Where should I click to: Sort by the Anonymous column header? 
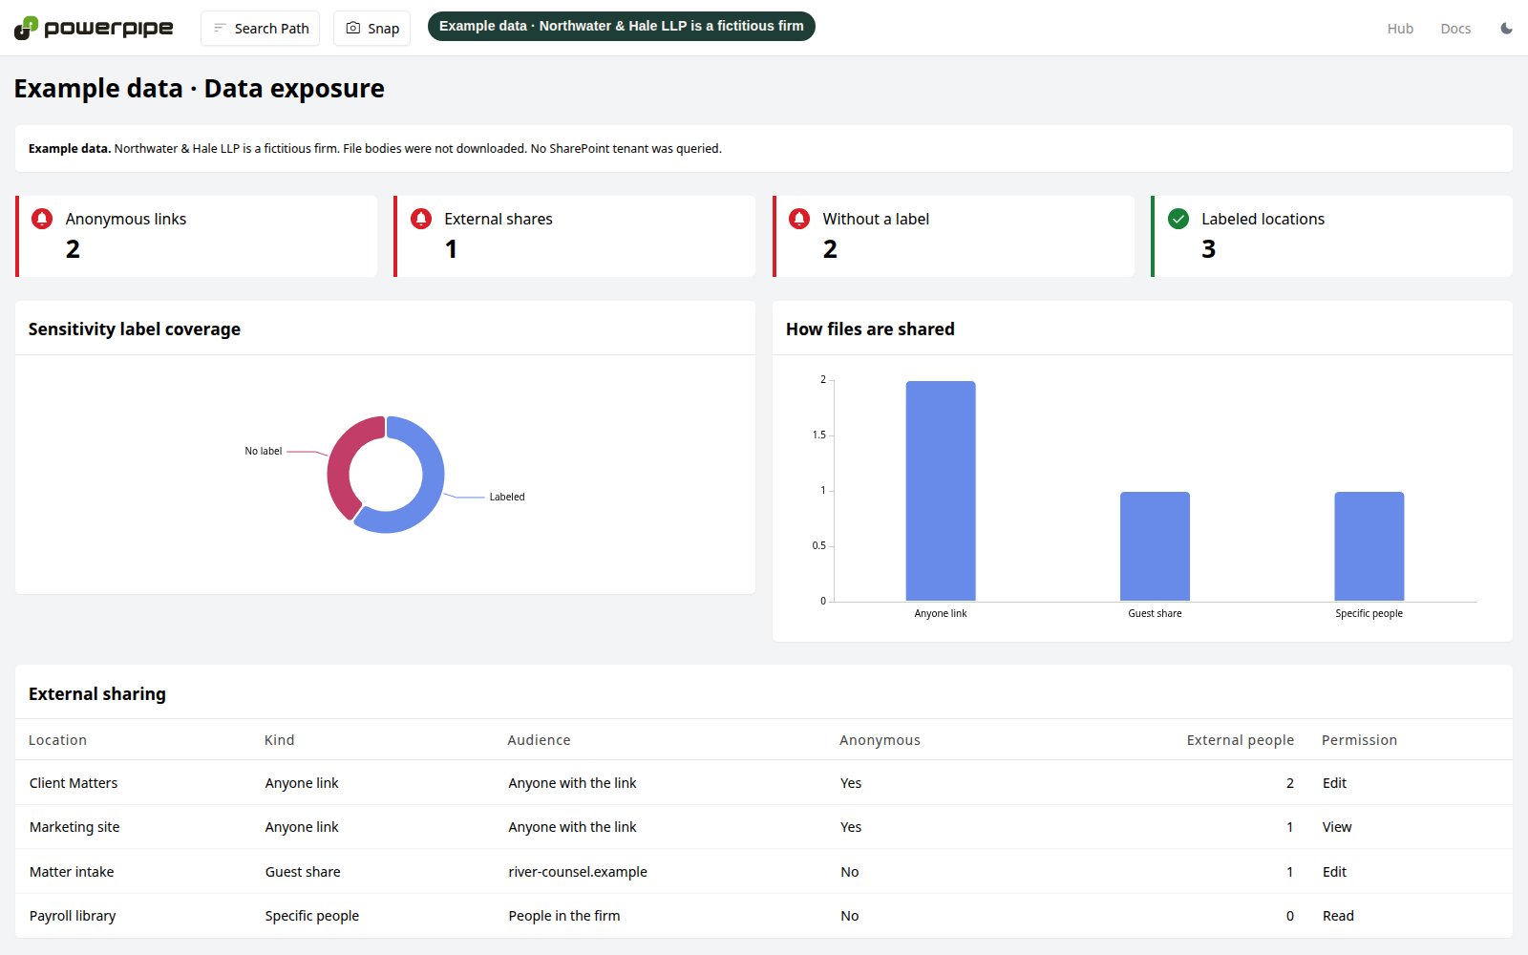pyautogui.click(x=880, y=740)
